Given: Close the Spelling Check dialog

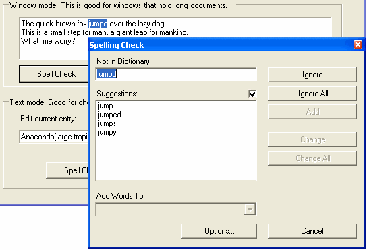Looking at the screenshot, I should (x=358, y=44).
